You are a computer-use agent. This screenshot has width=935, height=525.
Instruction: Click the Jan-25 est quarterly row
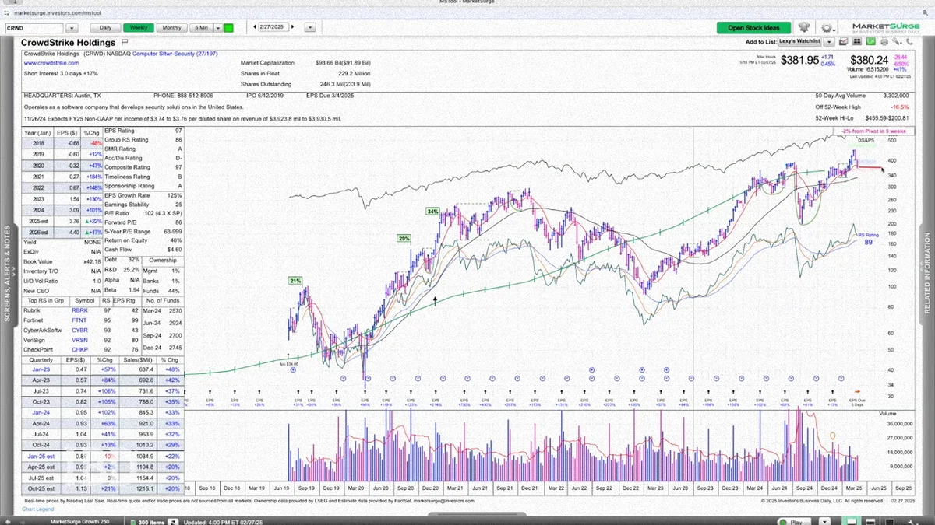pyautogui.click(x=103, y=455)
